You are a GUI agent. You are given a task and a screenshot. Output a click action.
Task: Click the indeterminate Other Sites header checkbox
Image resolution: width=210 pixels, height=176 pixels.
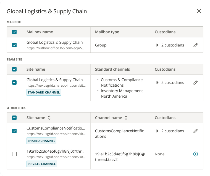pos(14,118)
